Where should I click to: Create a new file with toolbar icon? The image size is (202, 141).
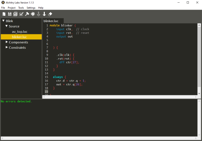pyautogui.click(x=4, y=14)
